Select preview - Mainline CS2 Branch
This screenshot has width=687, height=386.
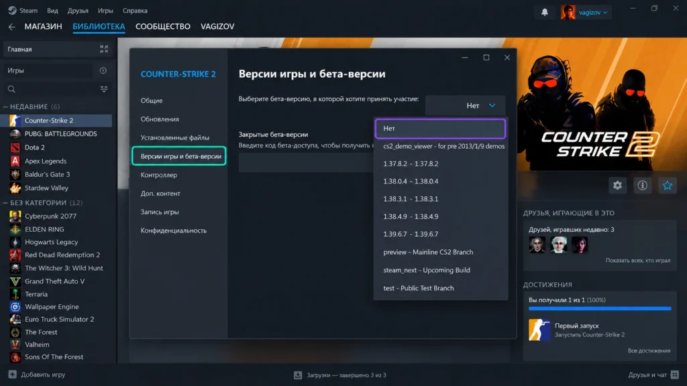coord(441,252)
